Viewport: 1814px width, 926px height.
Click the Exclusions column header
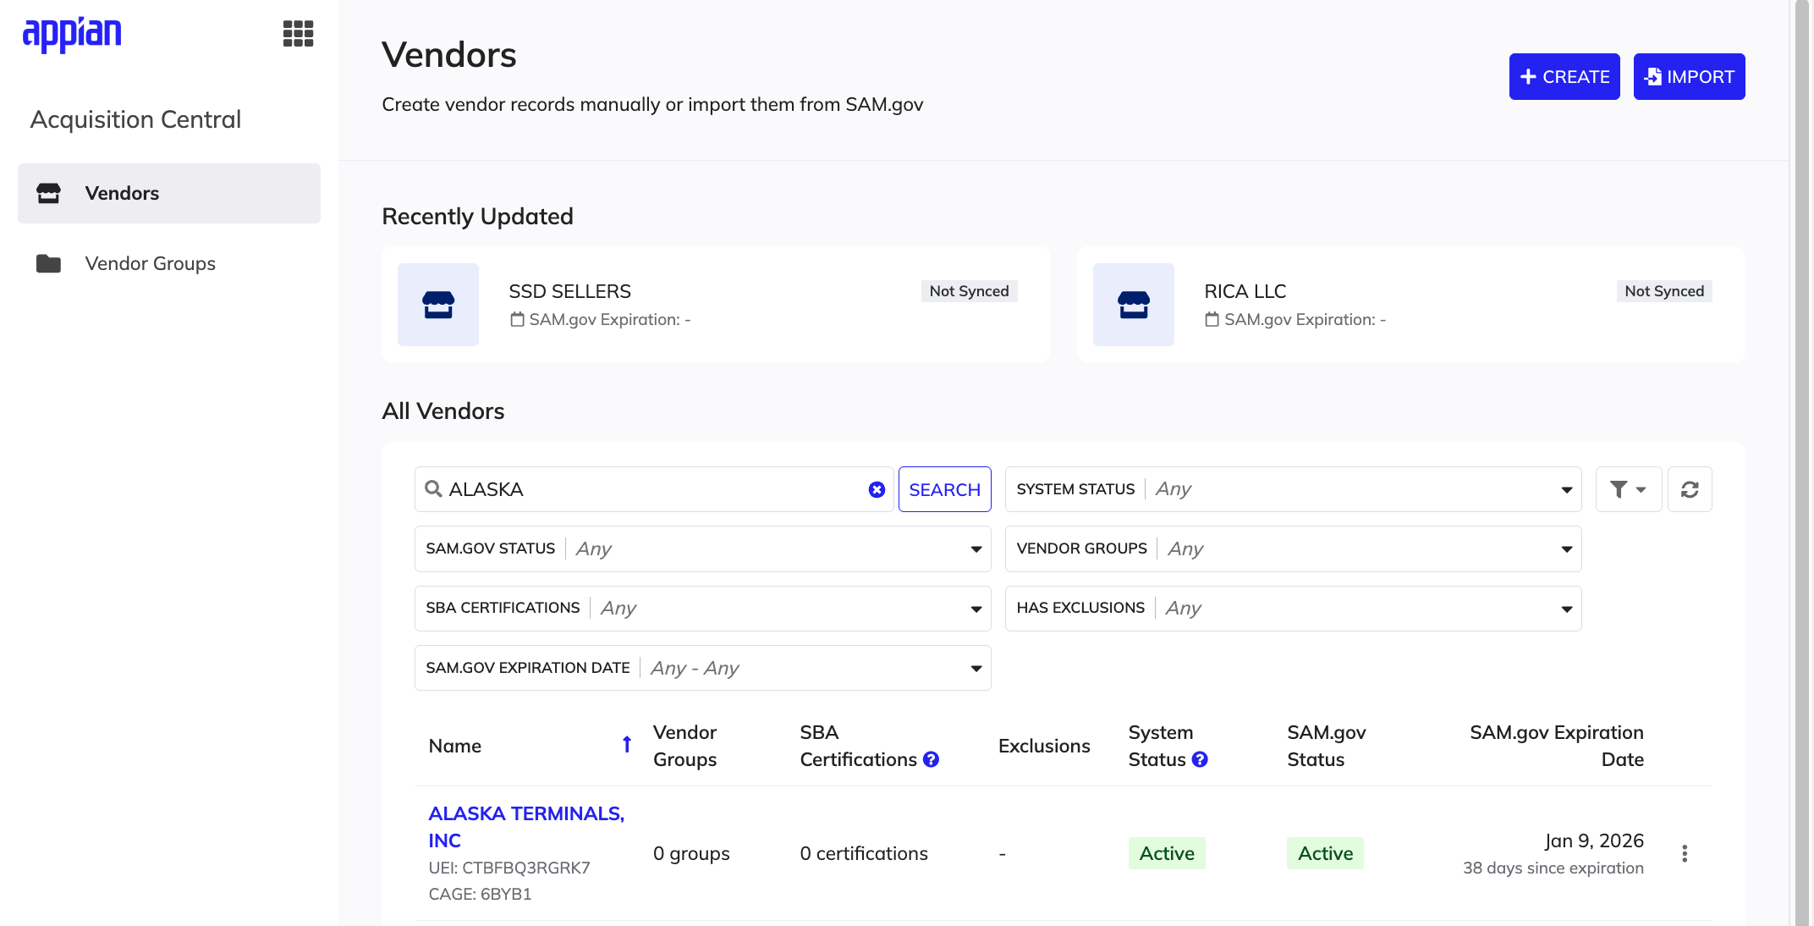tap(1044, 746)
